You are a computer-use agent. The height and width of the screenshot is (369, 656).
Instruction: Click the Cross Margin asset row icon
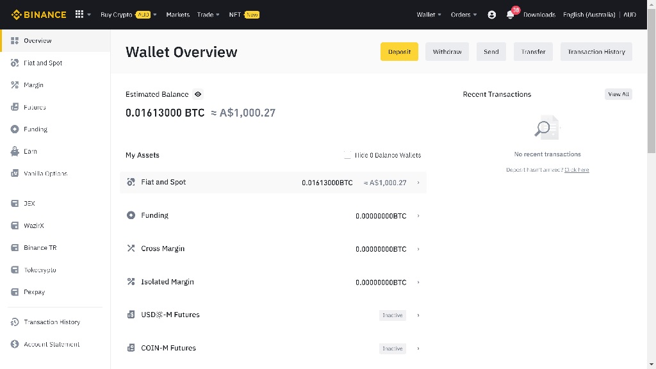(x=131, y=248)
